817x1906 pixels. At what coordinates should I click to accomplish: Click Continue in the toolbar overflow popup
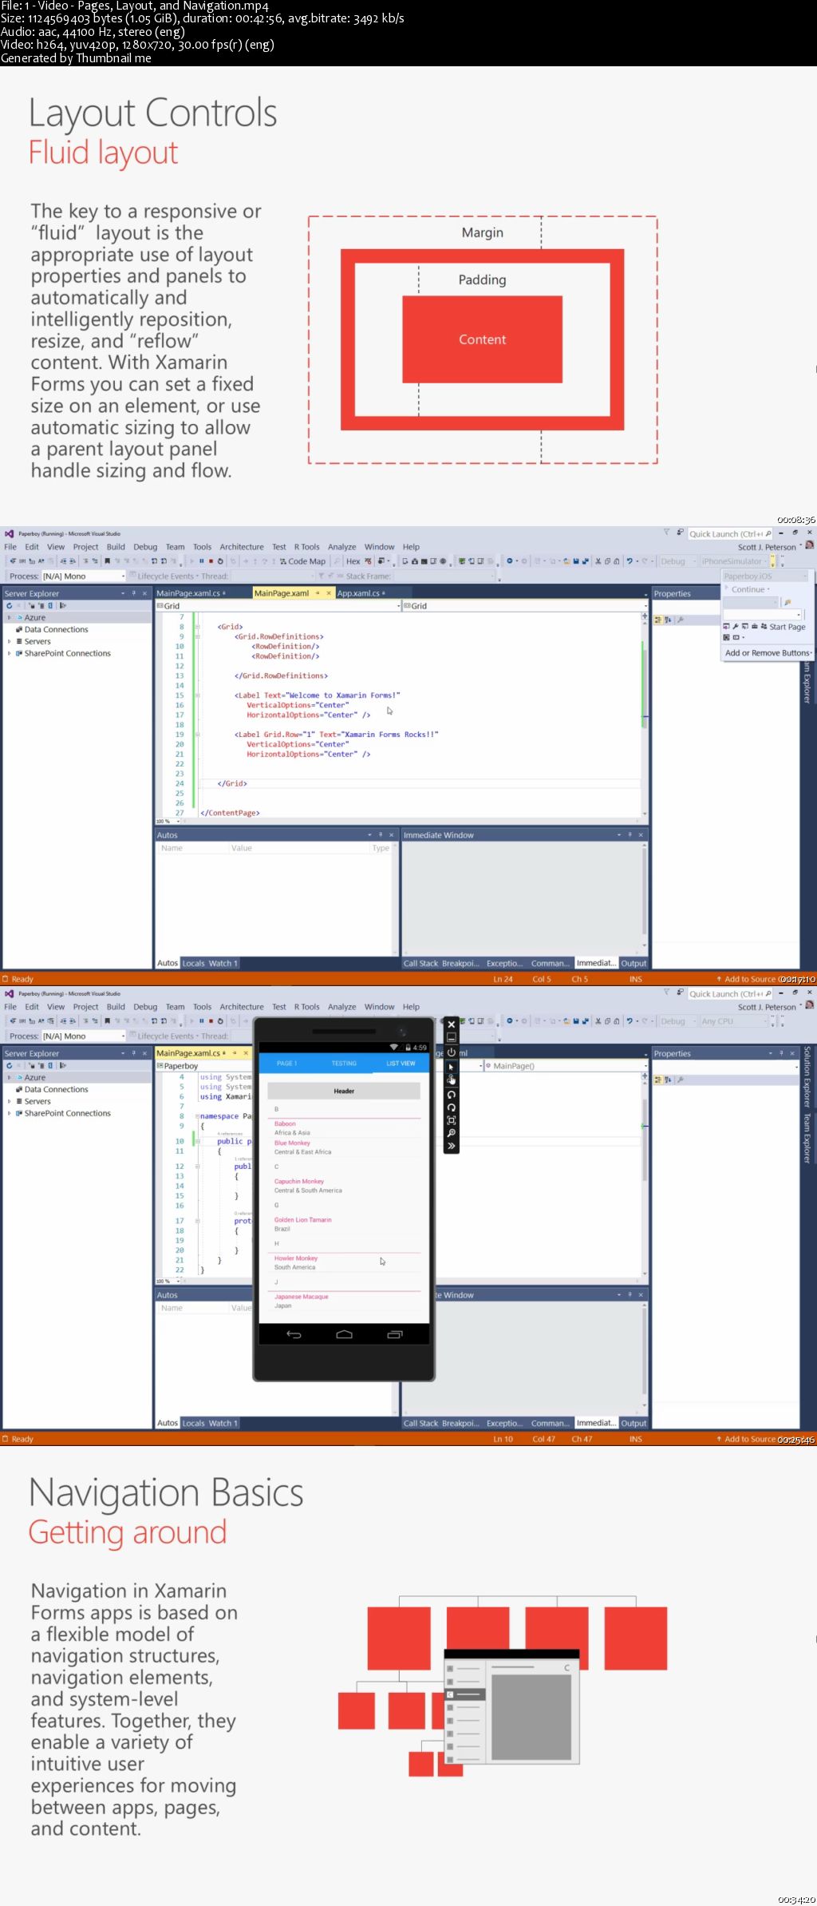(x=748, y=589)
